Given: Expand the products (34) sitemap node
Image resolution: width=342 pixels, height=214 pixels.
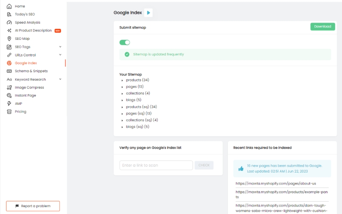Looking at the screenshot, I should pyautogui.click(x=122, y=80).
